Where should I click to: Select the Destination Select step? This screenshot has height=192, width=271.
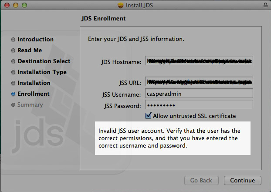click(44, 61)
